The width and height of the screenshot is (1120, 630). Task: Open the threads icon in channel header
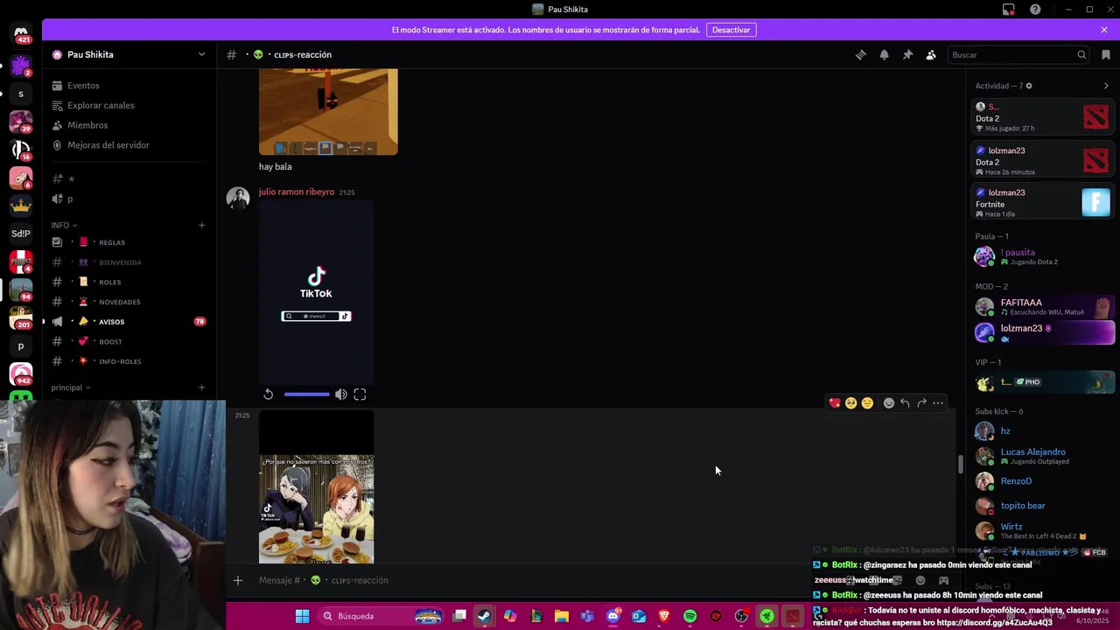(861, 54)
